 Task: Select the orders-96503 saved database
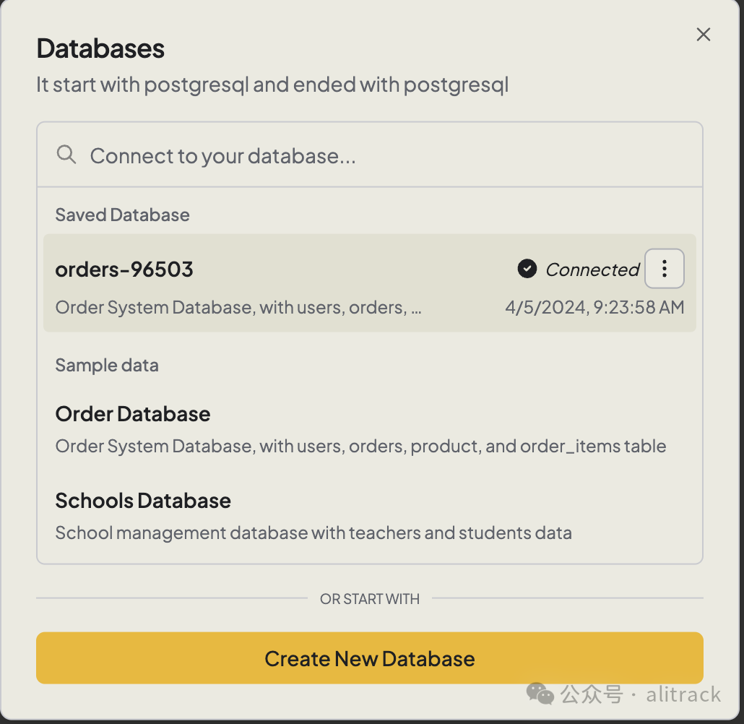click(124, 270)
